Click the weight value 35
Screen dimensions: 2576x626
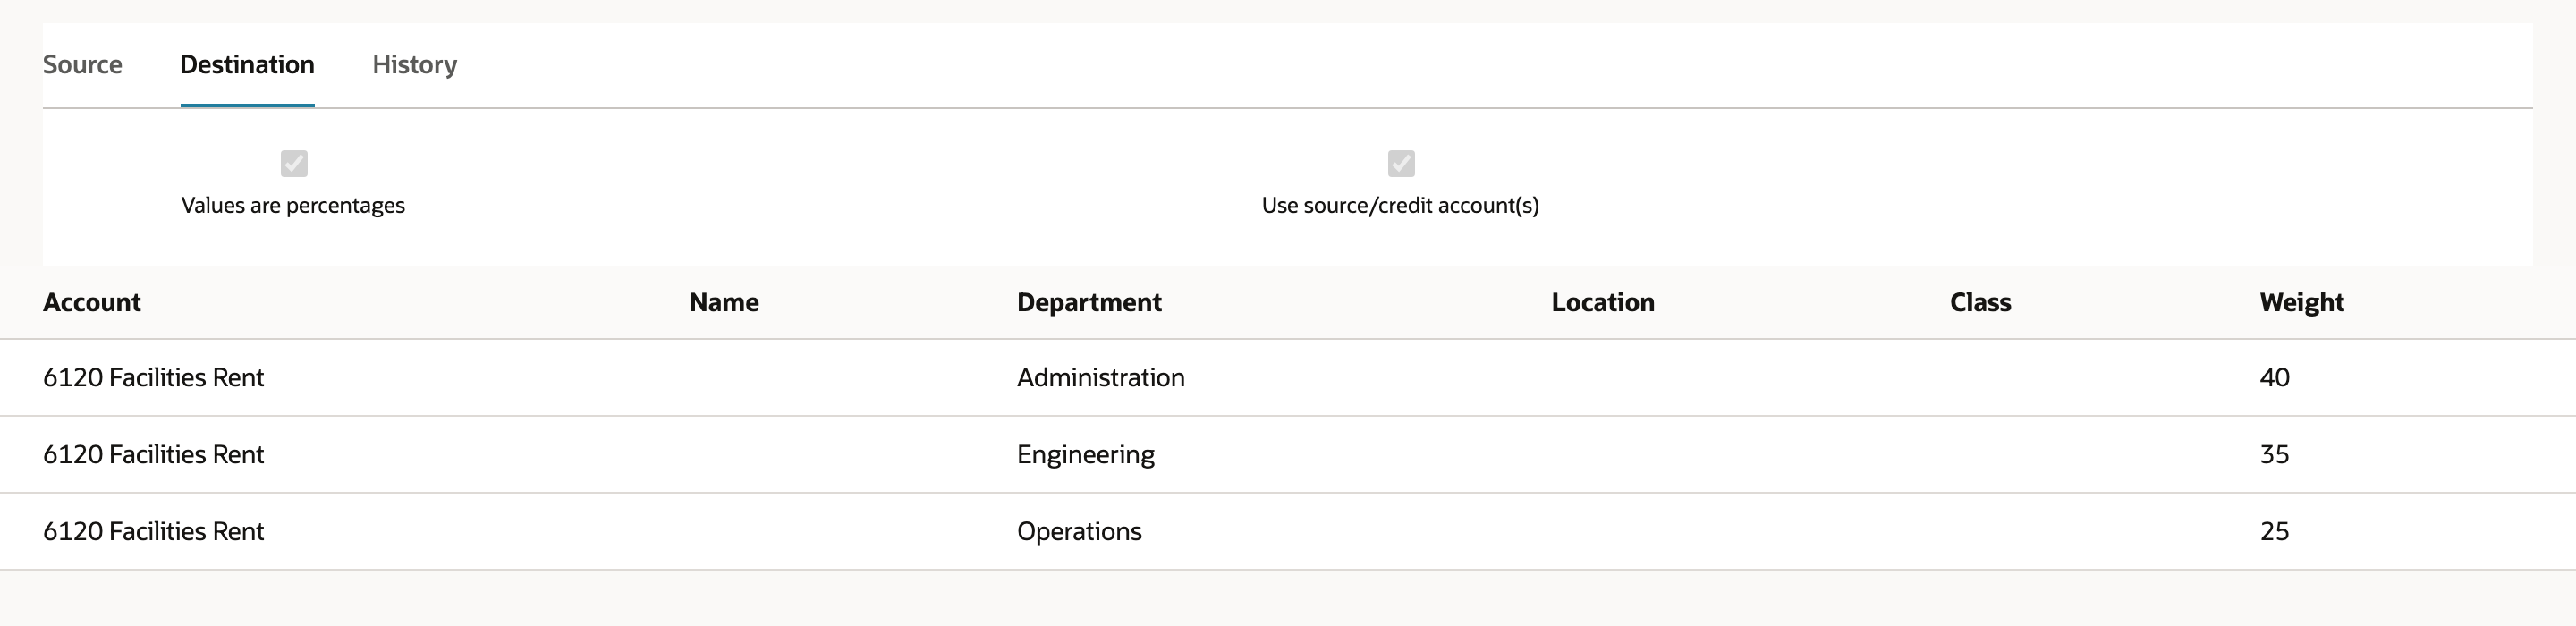pyautogui.click(x=2274, y=455)
